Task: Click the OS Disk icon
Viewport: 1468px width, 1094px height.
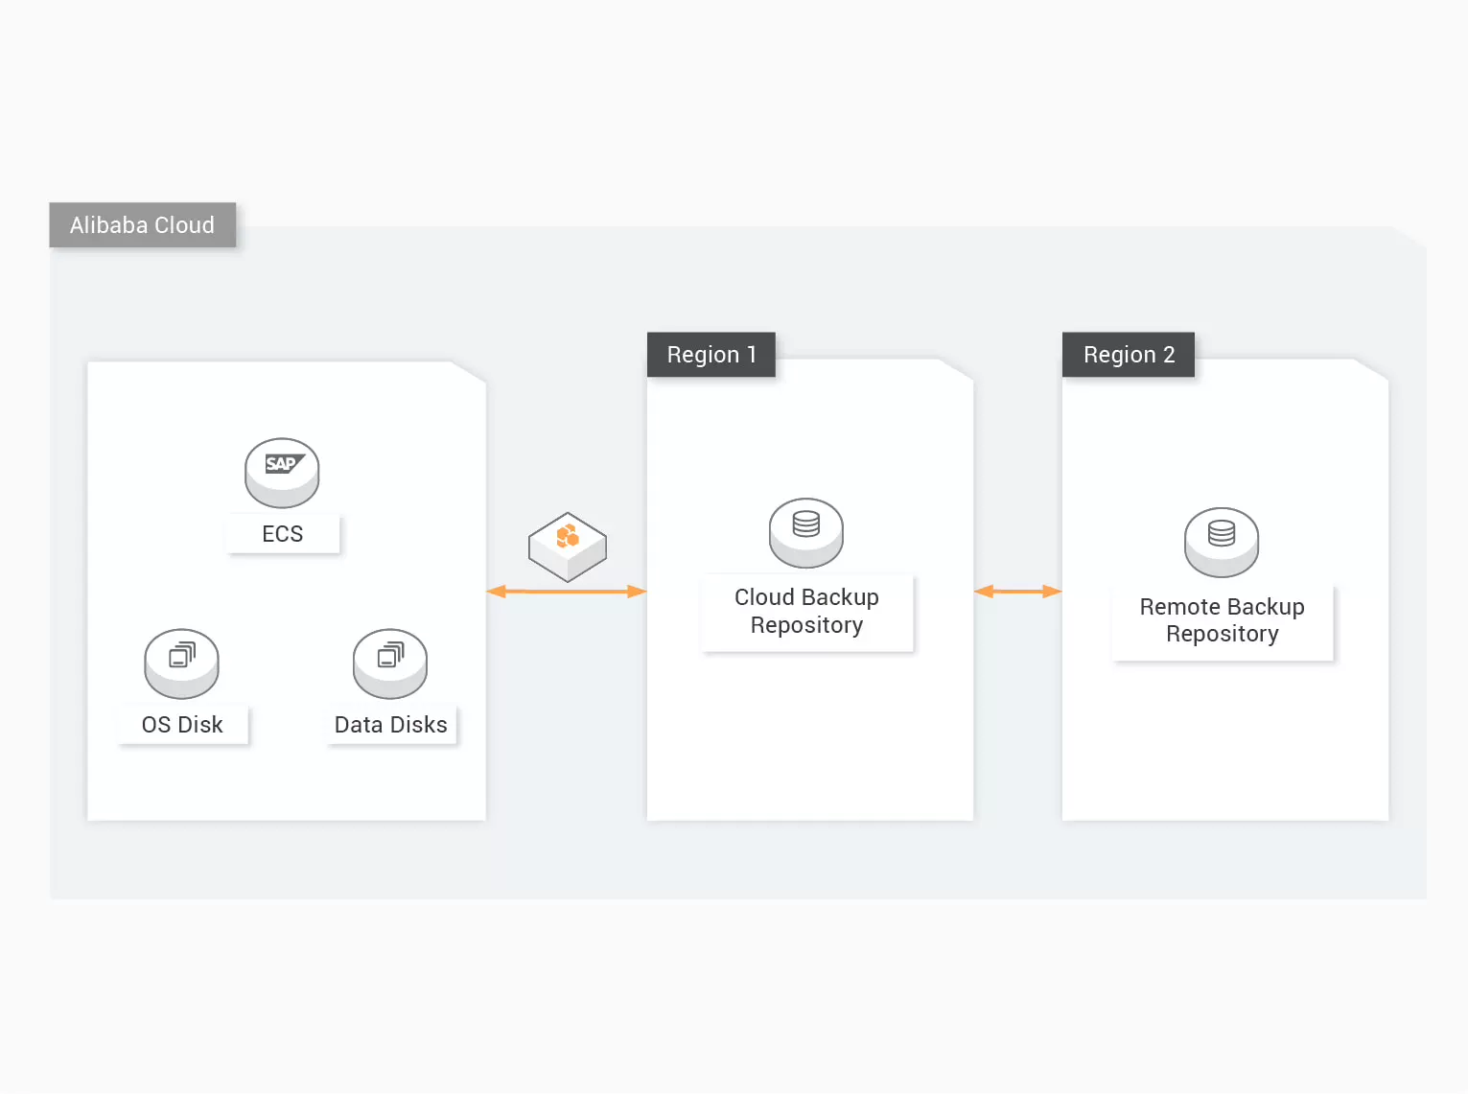Action: click(182, 663)
